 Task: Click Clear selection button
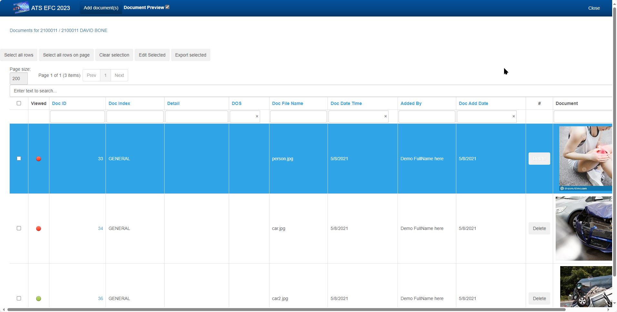click(x=114, y=55)
